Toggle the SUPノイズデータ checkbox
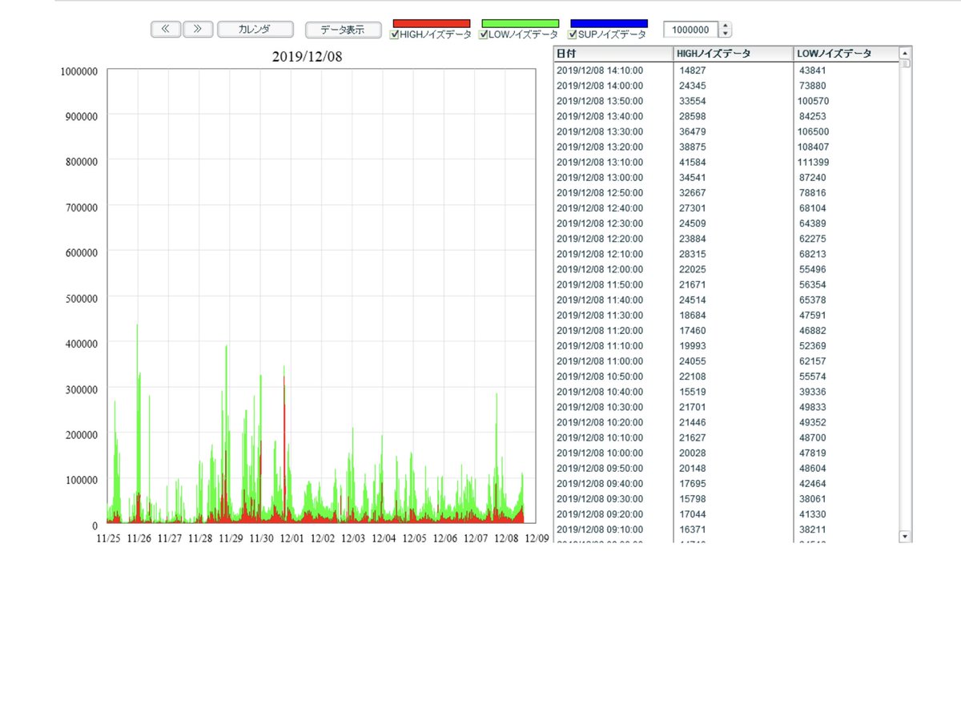The height and width of the screenshot is (721, 961). (x=572, y=35)
